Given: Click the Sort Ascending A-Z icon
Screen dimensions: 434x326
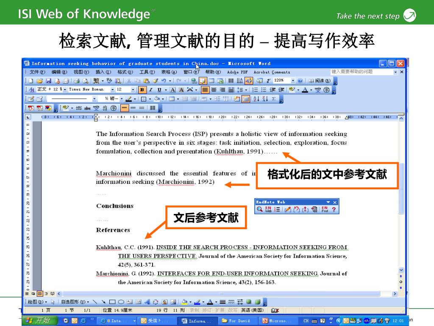Looking at the screenshot, I should point(256,98).
